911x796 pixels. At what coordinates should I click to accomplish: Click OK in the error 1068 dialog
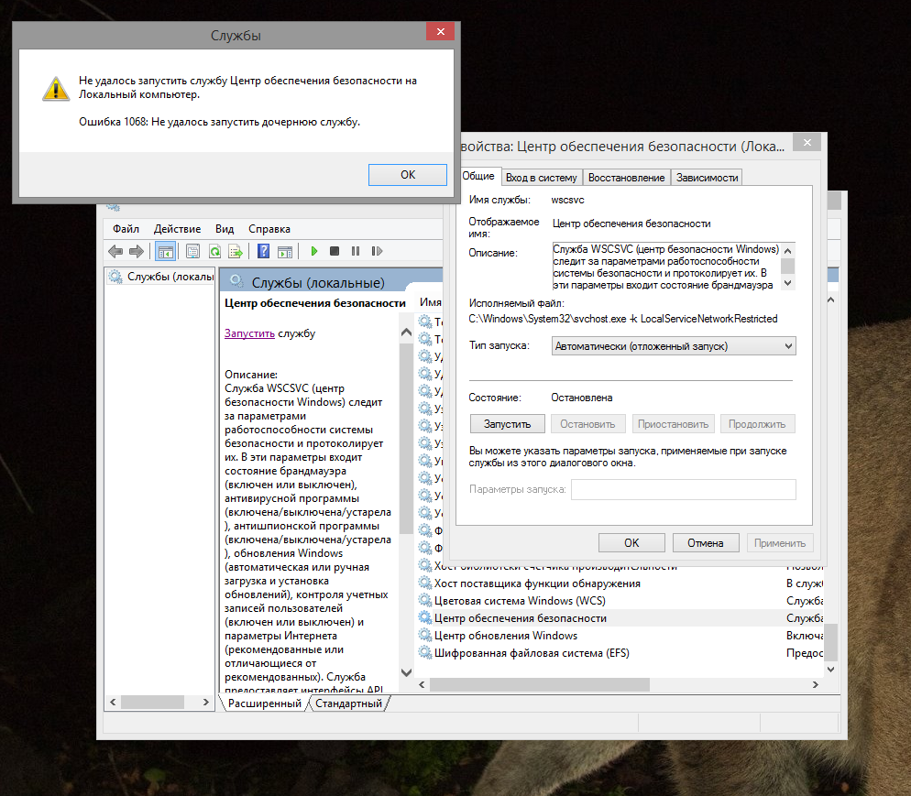click(408, 175)
